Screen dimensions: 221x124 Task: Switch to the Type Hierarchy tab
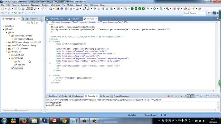(29, 19)
